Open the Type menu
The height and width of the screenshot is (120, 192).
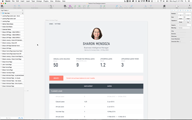(x=33, y=1)
